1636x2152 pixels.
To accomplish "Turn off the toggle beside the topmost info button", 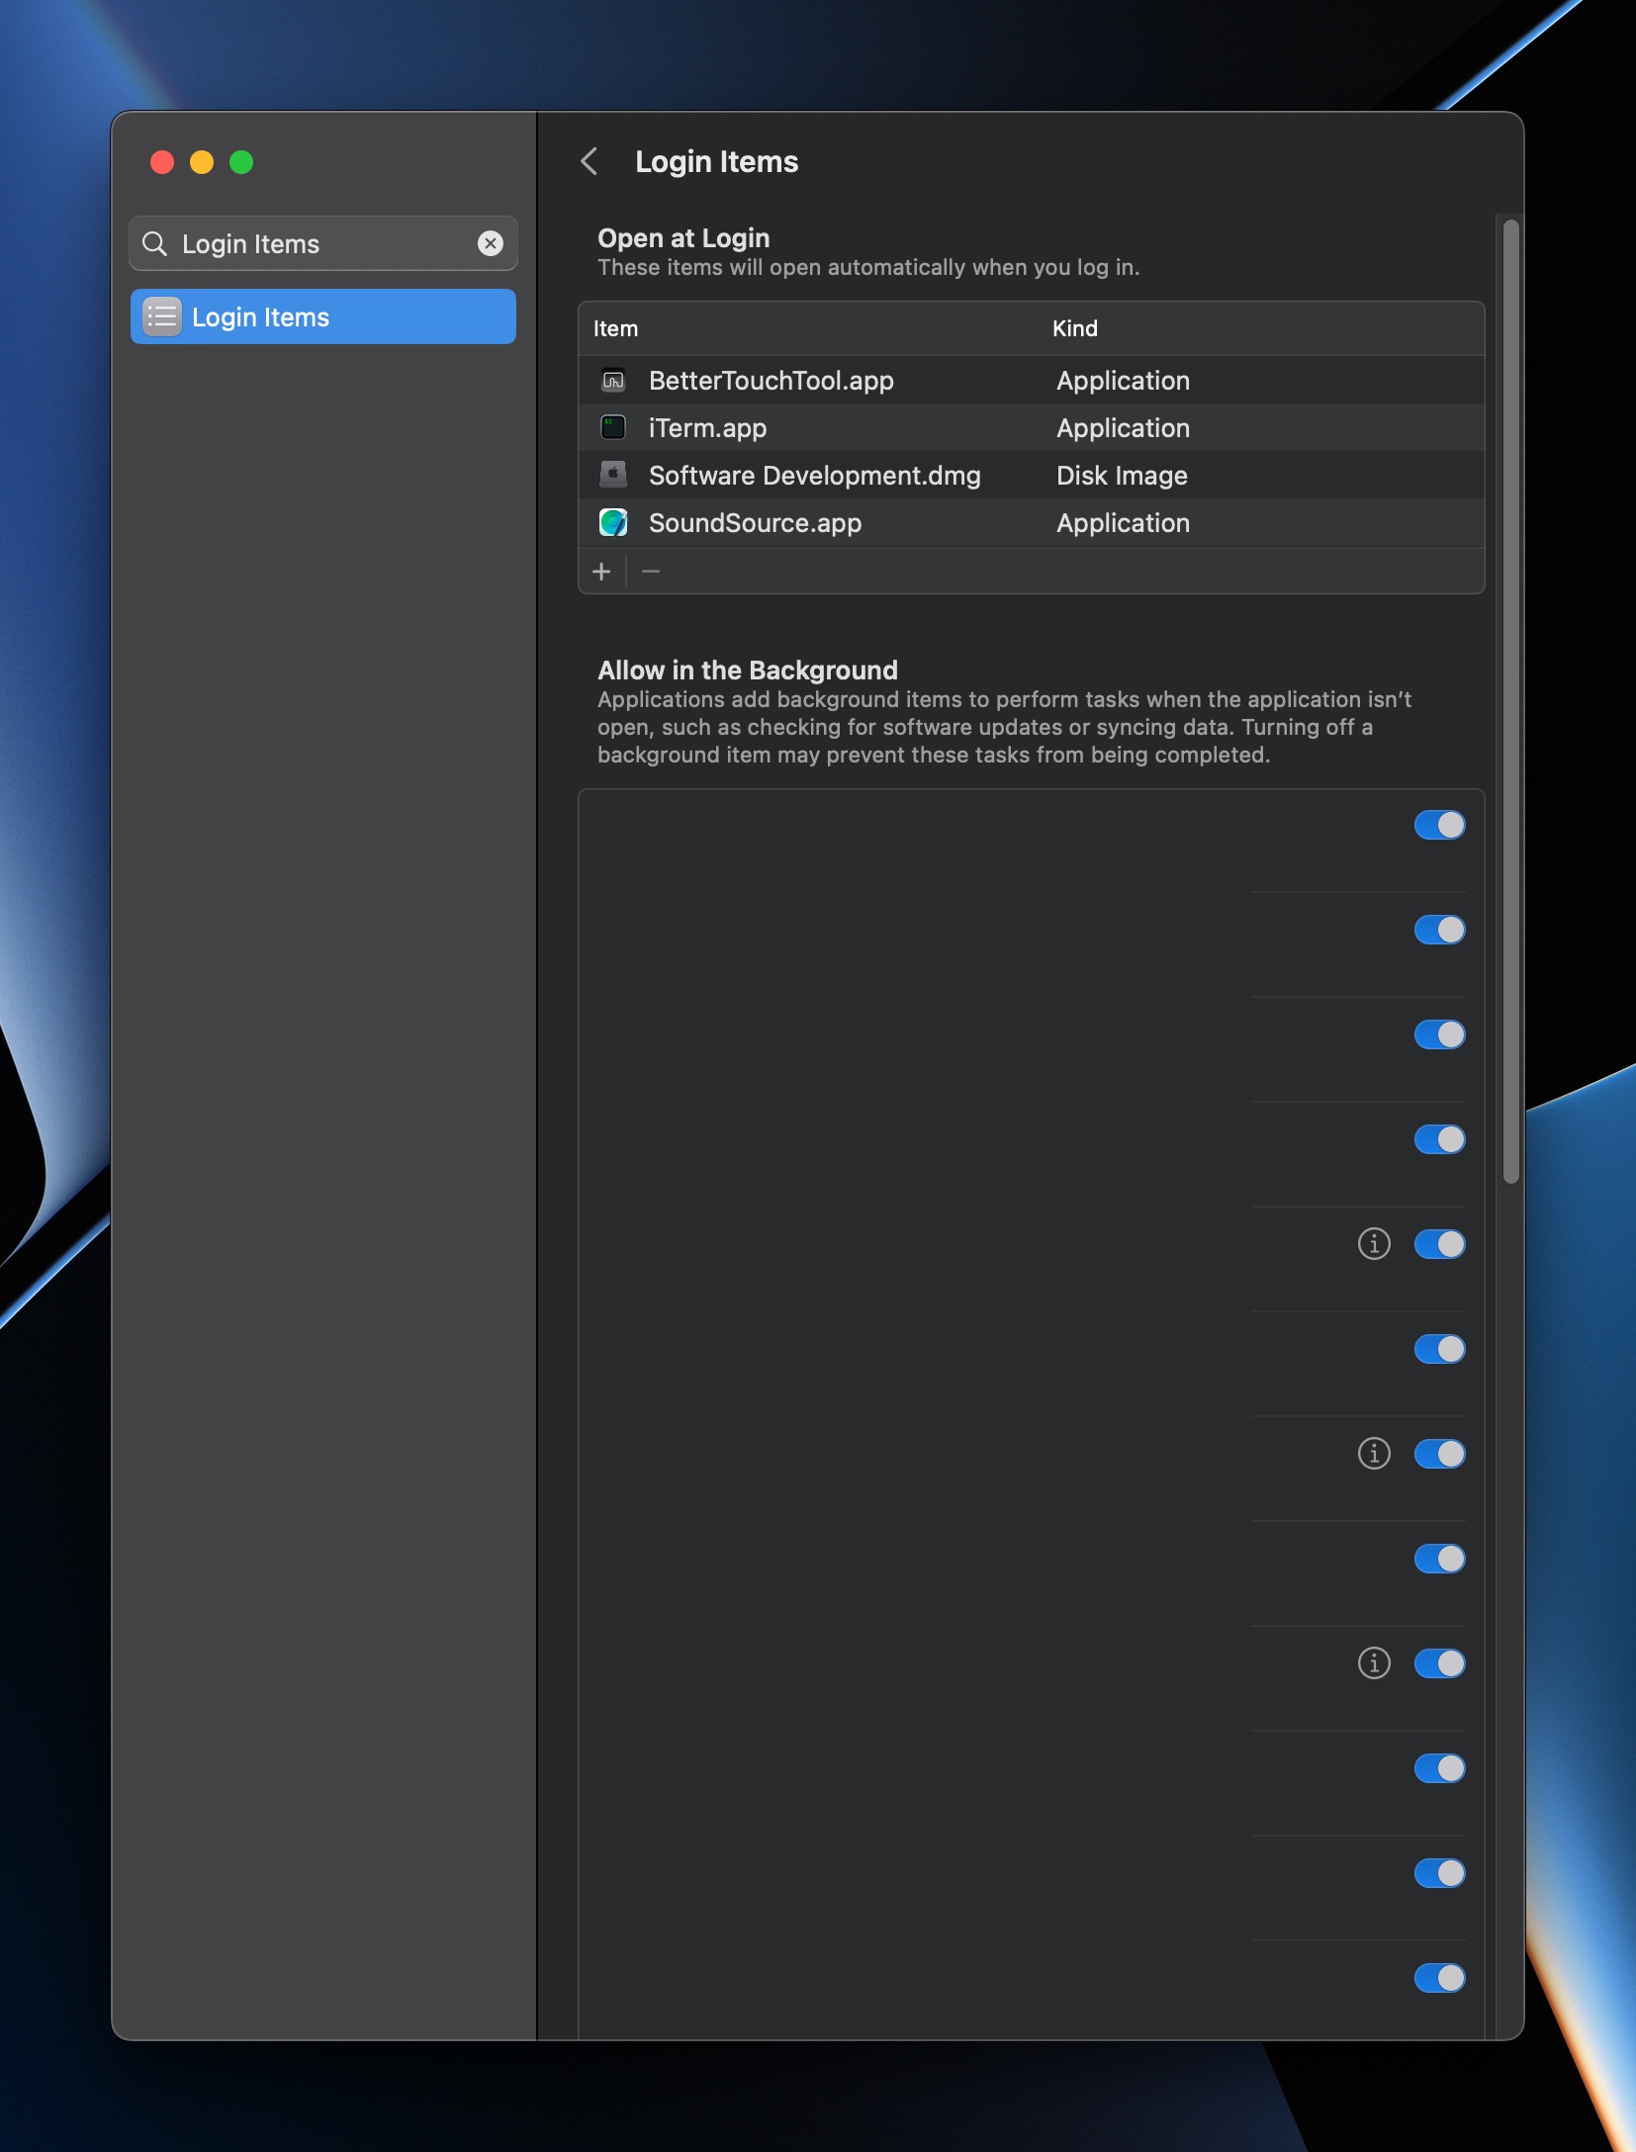I will [x=1439, y=1244].
